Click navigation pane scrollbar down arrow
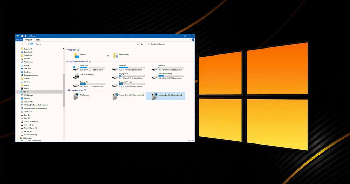The width and height of the screenshot is (350, 184). (64, 138)
